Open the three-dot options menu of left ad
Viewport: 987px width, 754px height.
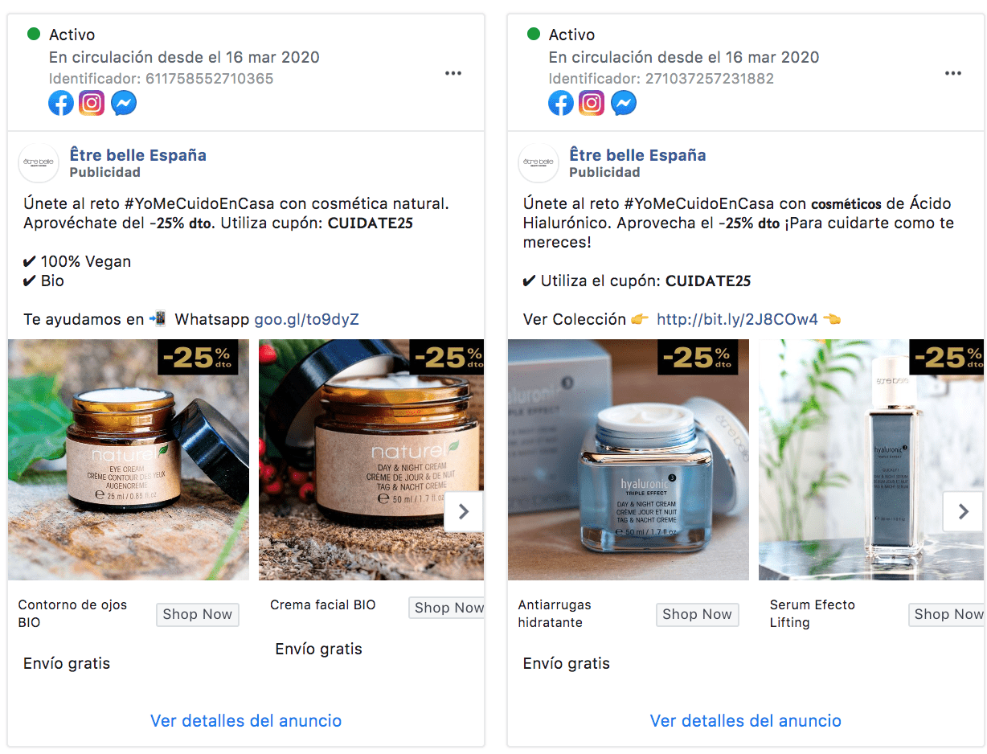(x=453, y=73)
